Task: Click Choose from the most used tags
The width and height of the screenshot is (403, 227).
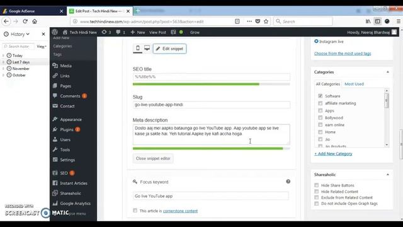Action: [343, 53]
